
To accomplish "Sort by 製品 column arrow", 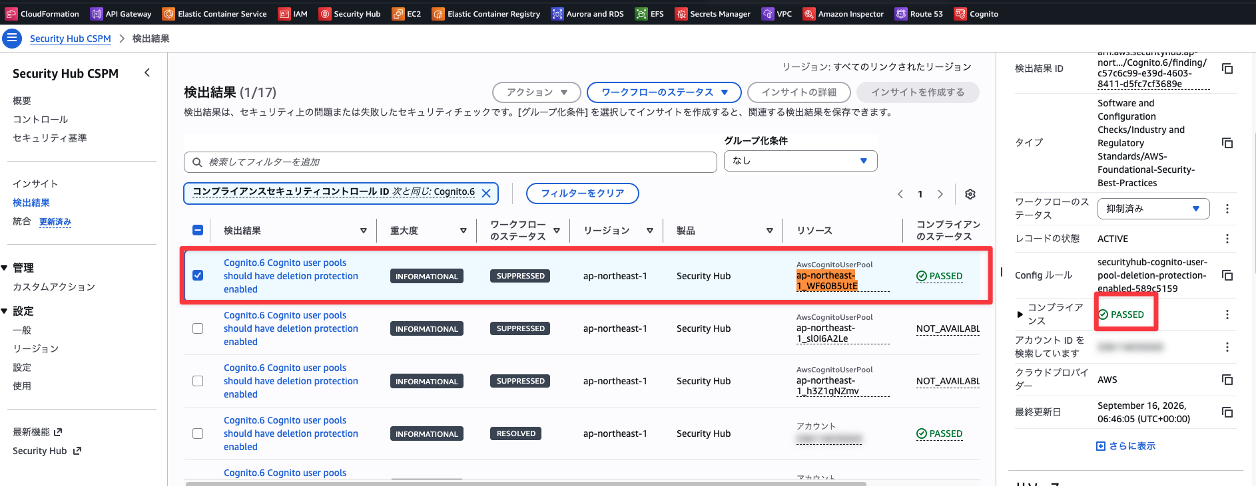I will coord(770,231).
